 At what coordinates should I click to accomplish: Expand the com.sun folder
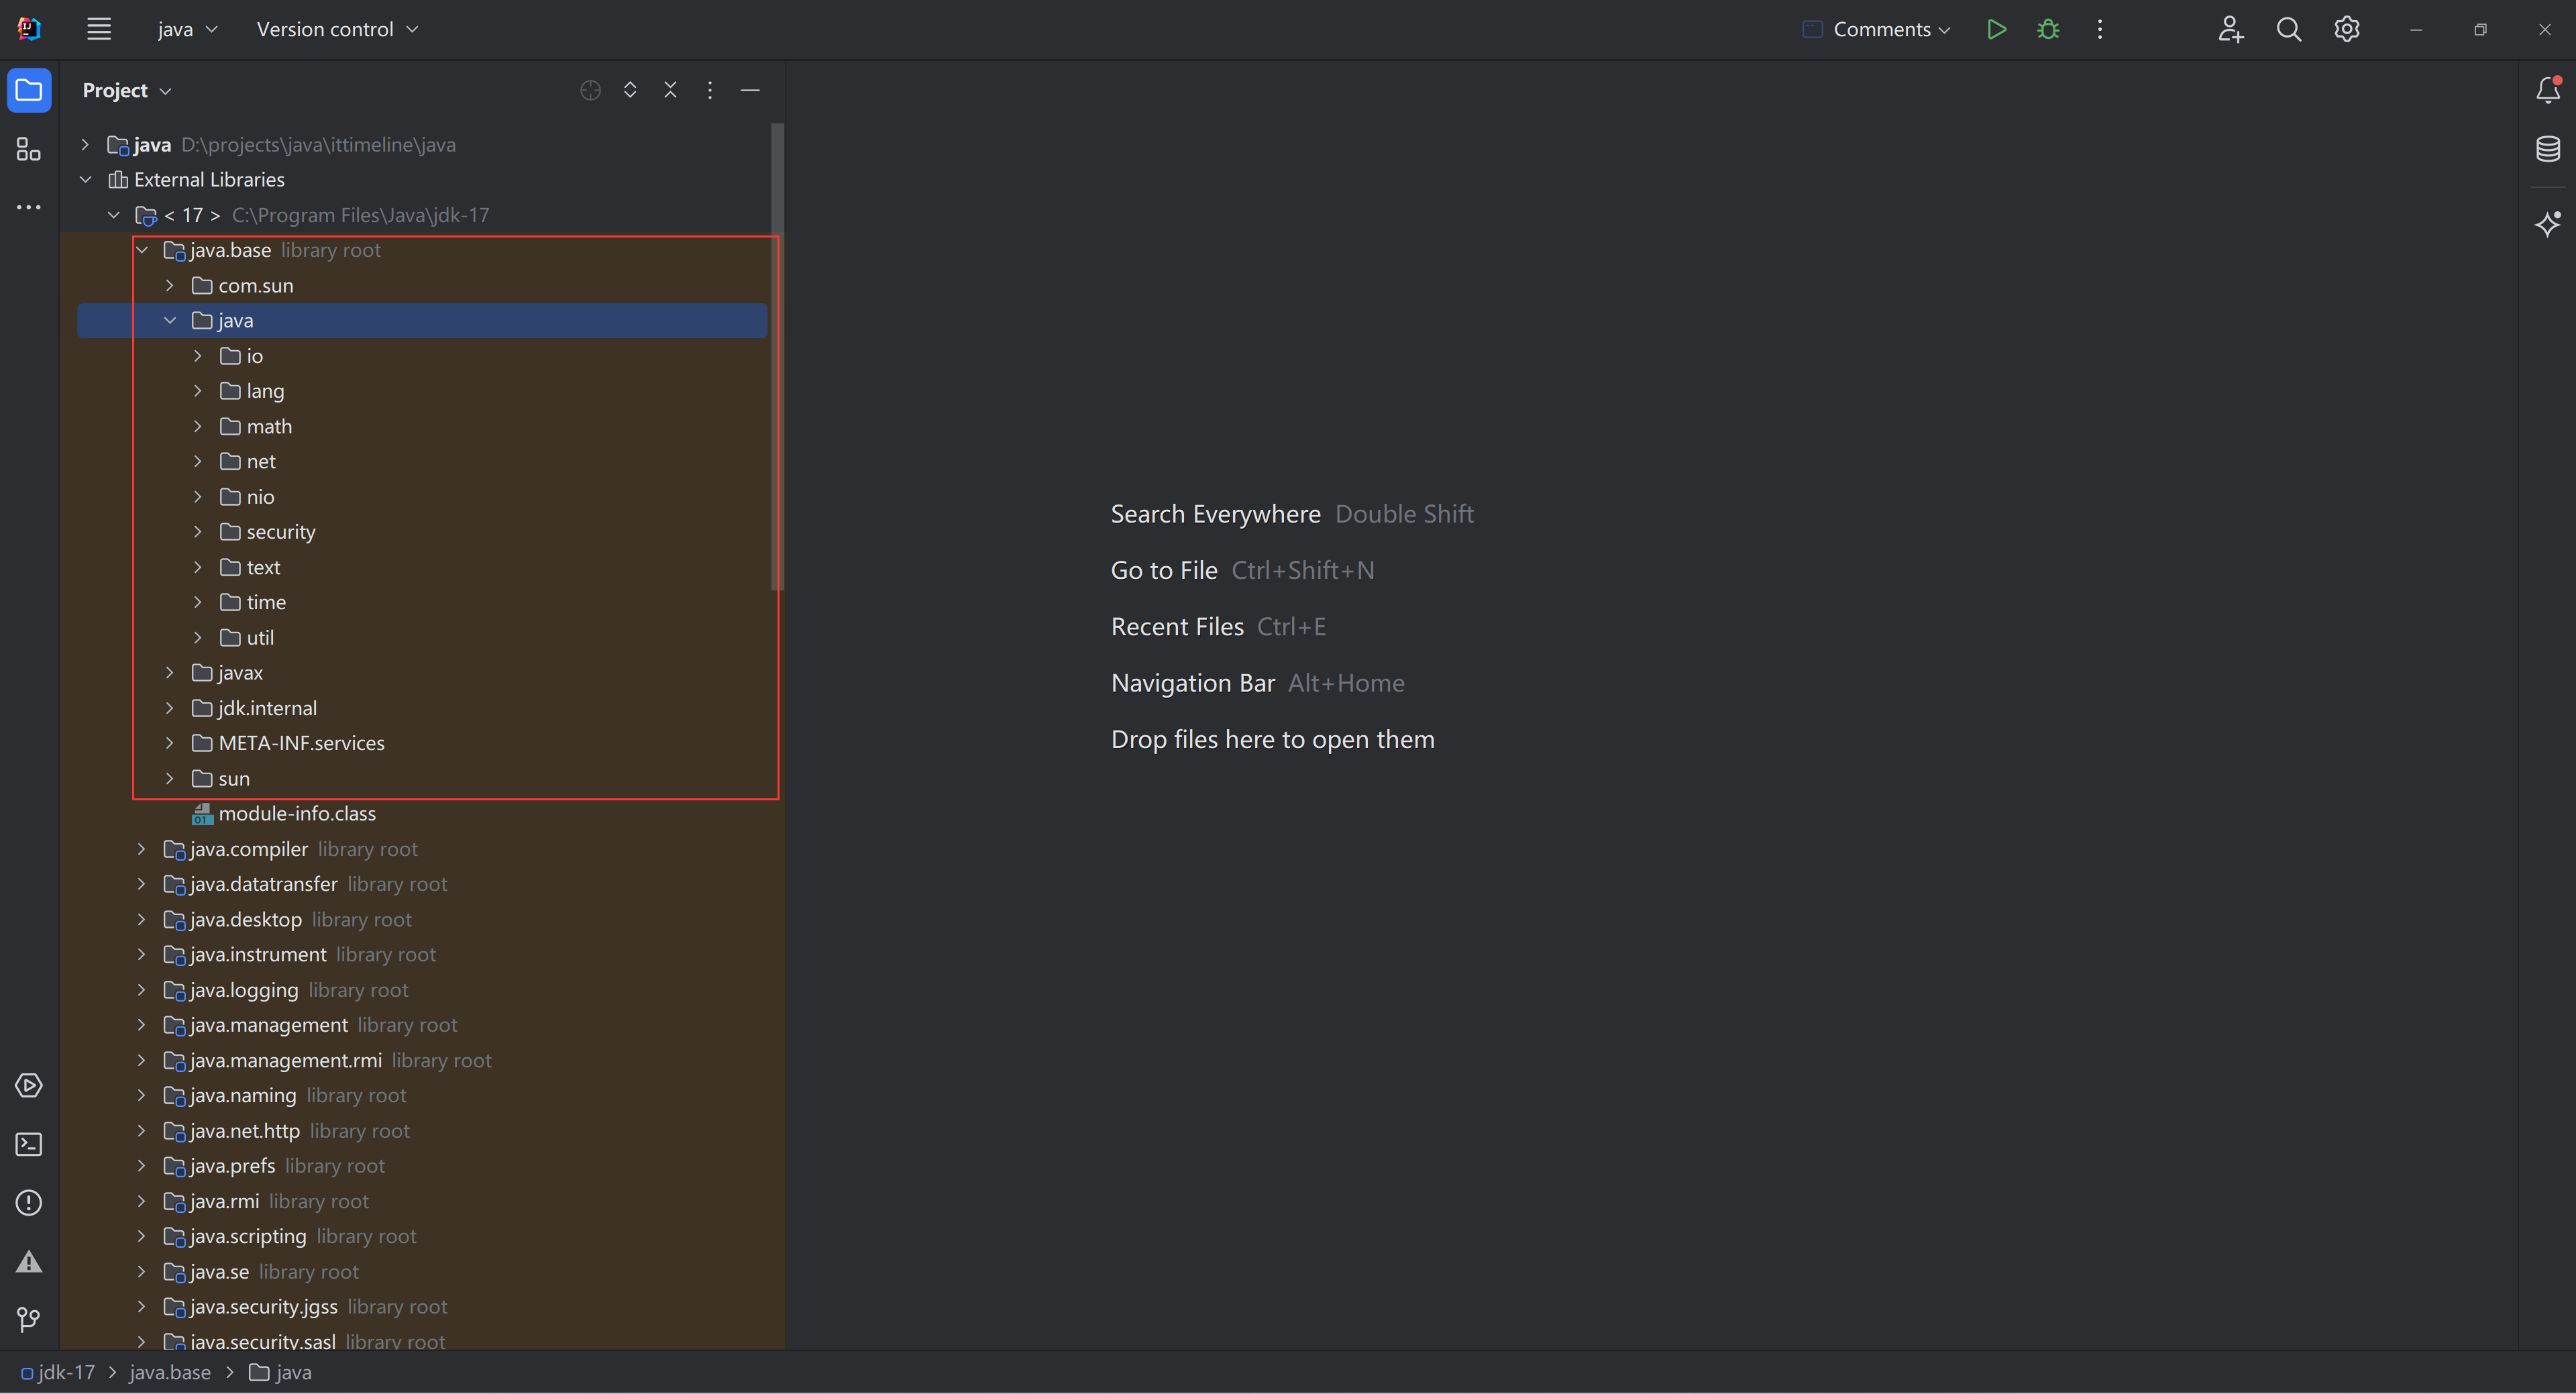click(x=170, y=286)
